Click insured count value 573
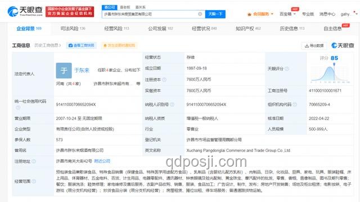Viewport: 360px width, 202px height. [x=59, y=140]
